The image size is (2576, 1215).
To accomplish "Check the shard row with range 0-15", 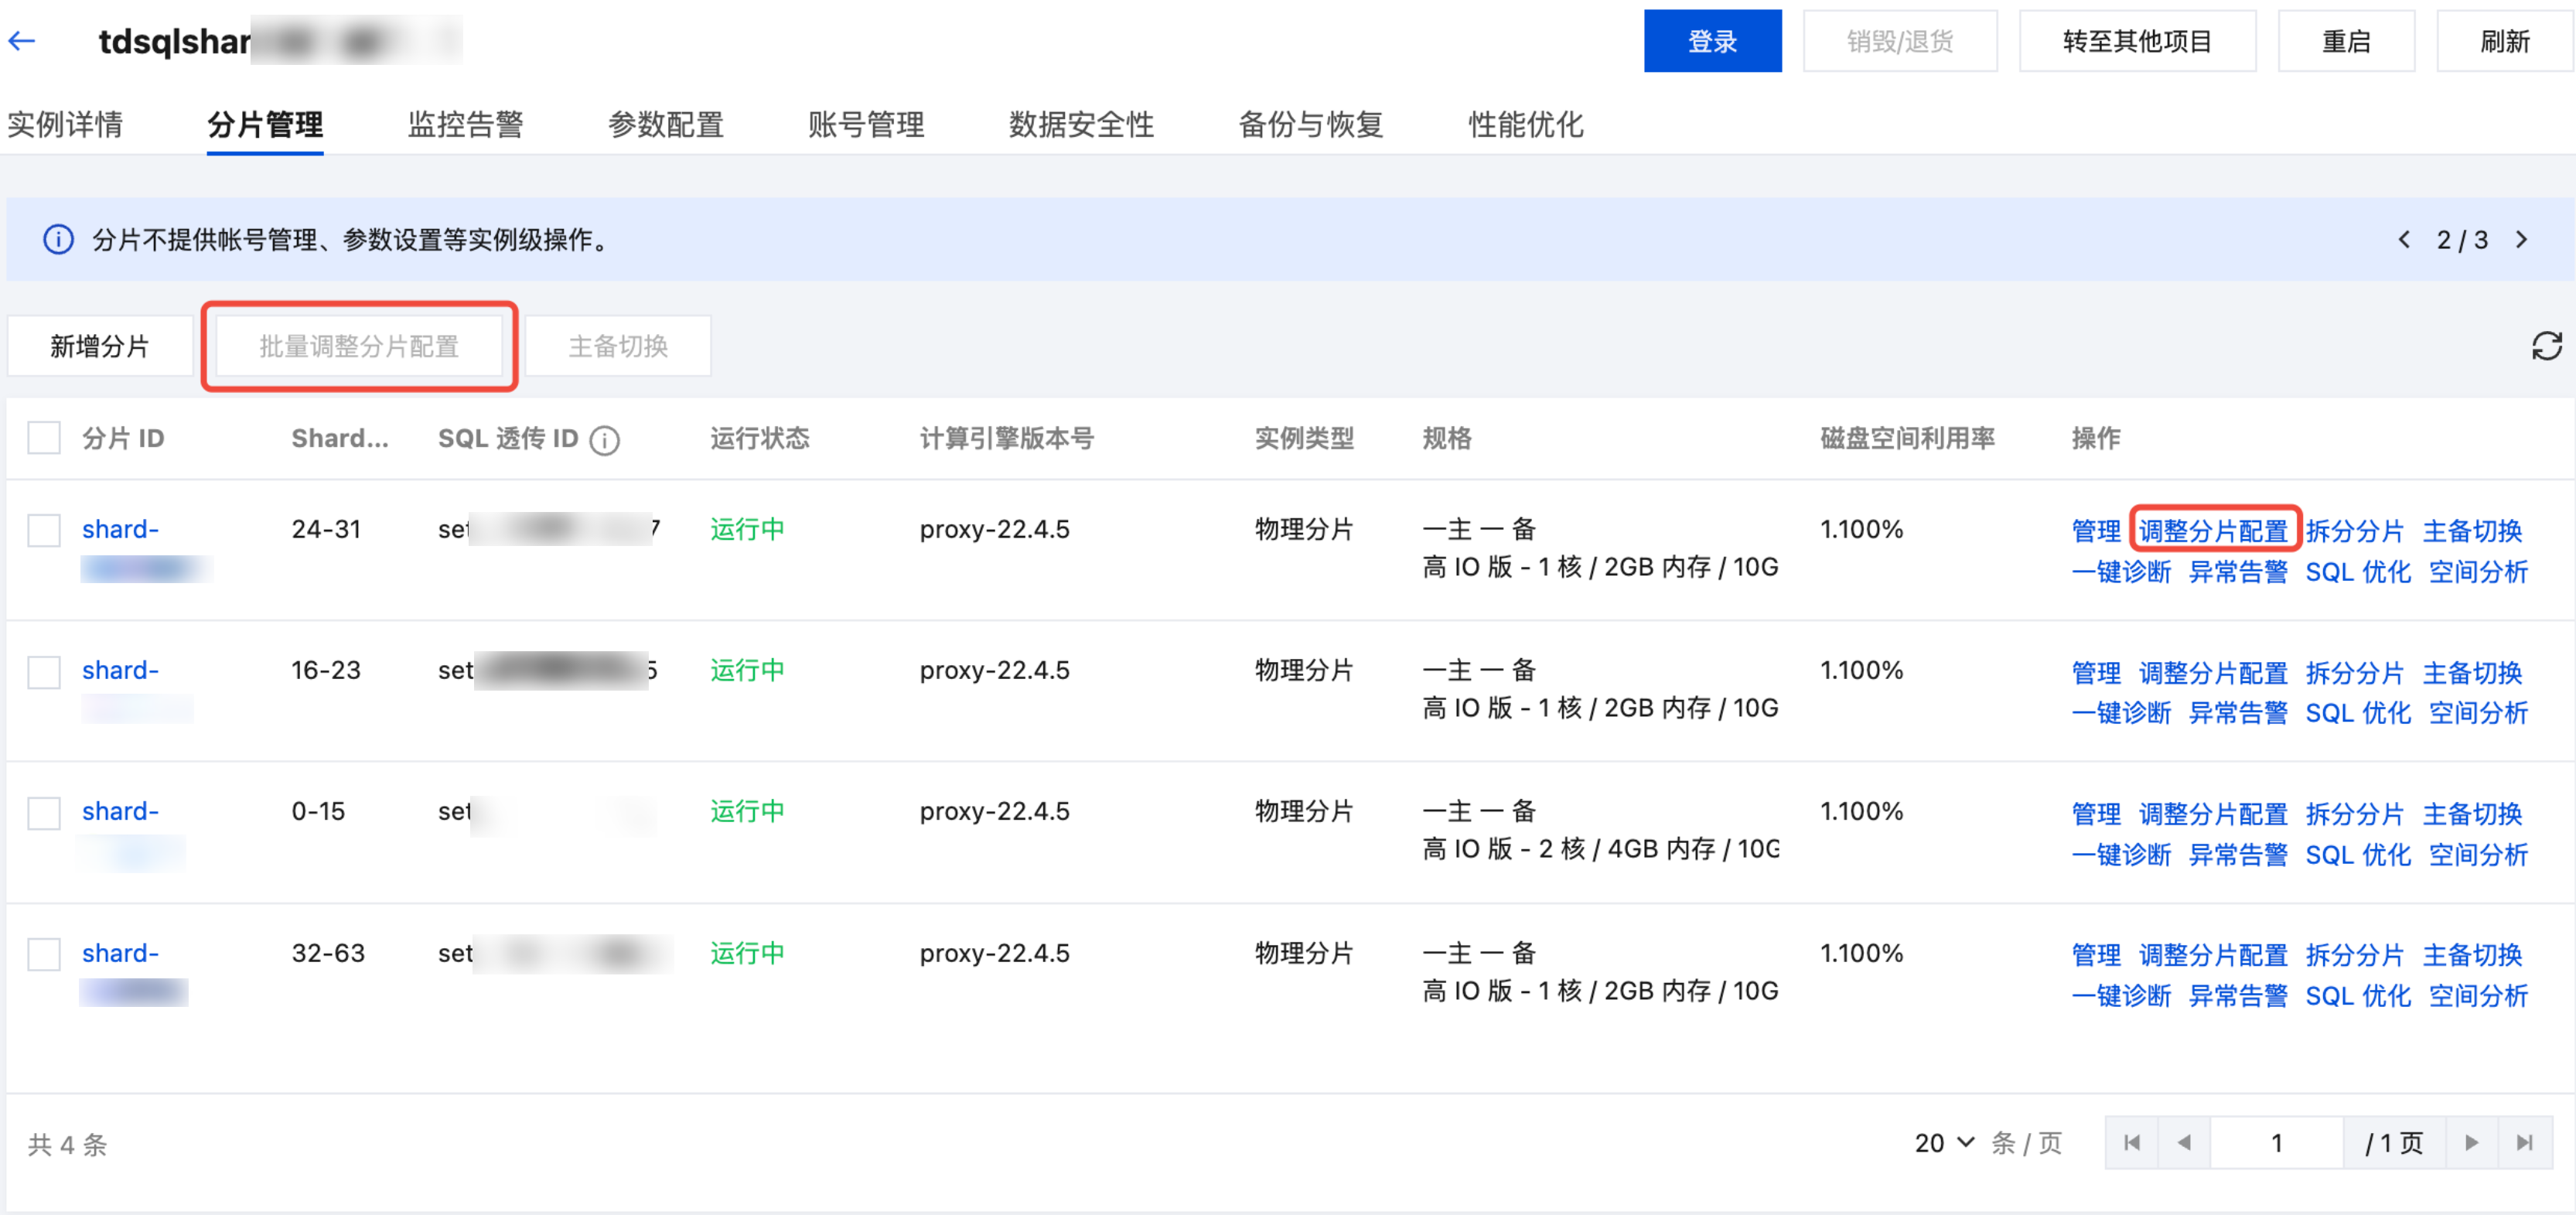I will (44, 813).
